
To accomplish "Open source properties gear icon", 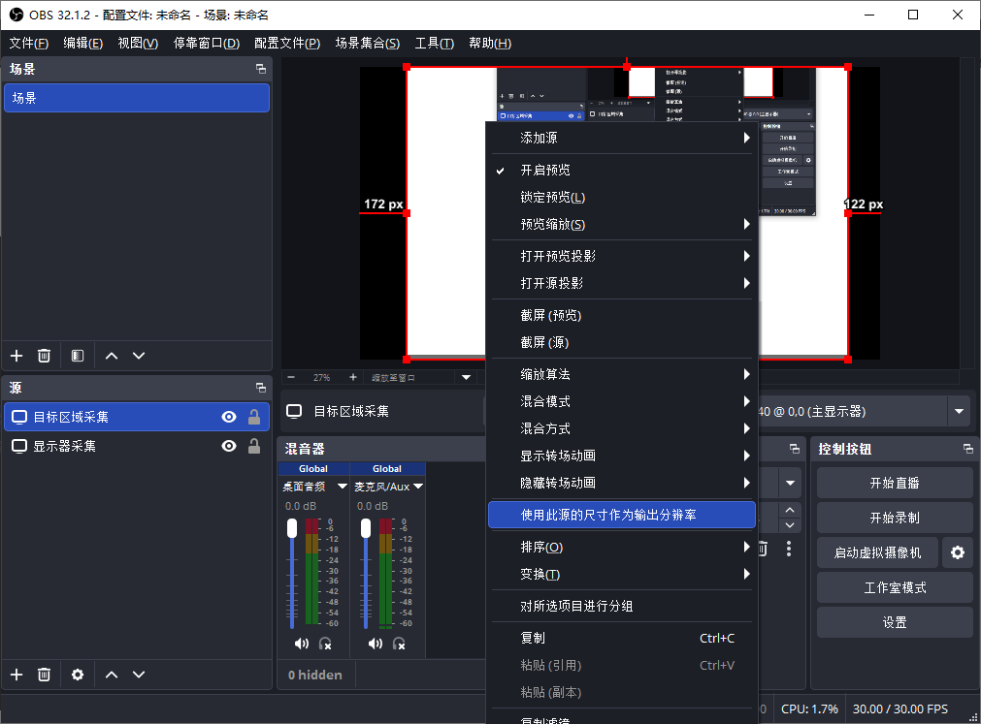I will [x=78, y=675].
